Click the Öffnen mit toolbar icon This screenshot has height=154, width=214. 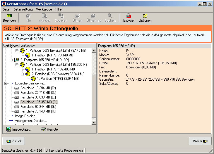pyautogui.click(x=94, y=16)
